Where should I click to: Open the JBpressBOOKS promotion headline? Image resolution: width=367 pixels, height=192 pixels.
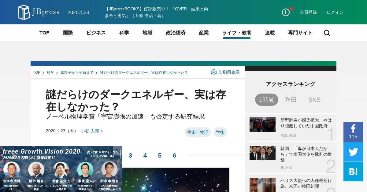[x=157, y=12]
